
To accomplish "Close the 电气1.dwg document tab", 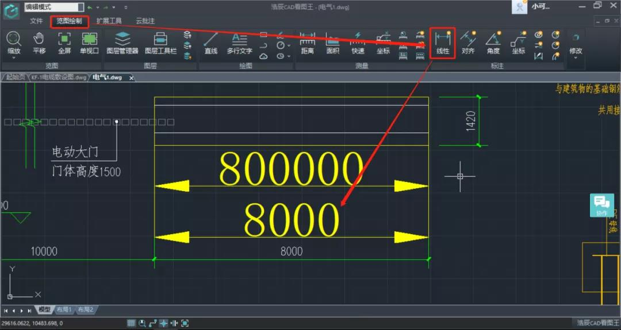I will [132, 78].
